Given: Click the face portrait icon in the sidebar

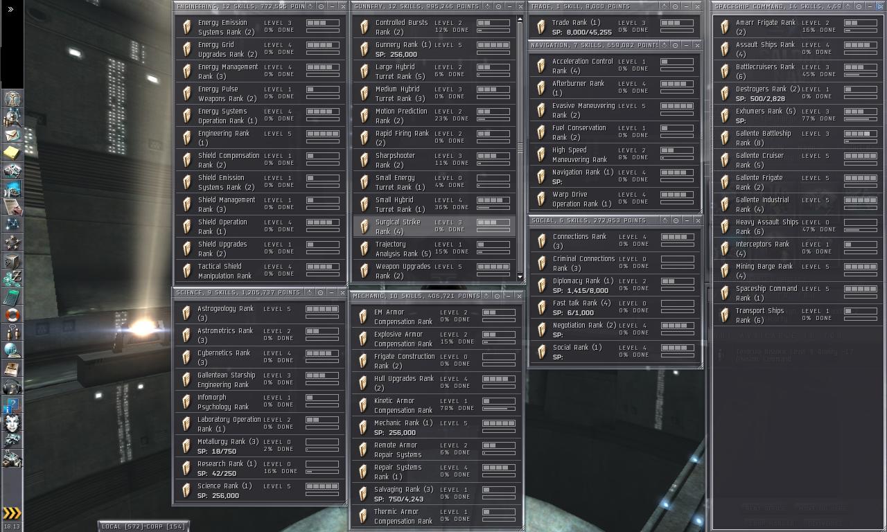Looking at the screenshot, I should tap(12, 423).
